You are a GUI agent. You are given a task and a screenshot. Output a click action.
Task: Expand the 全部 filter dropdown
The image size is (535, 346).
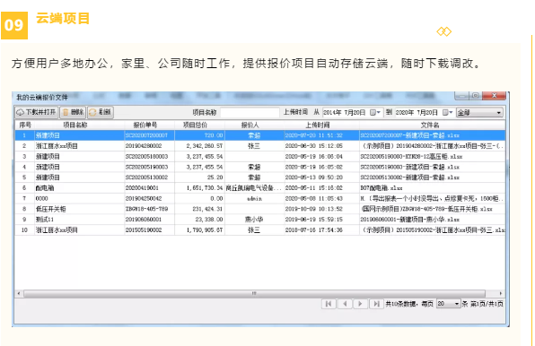pos(479,112)
